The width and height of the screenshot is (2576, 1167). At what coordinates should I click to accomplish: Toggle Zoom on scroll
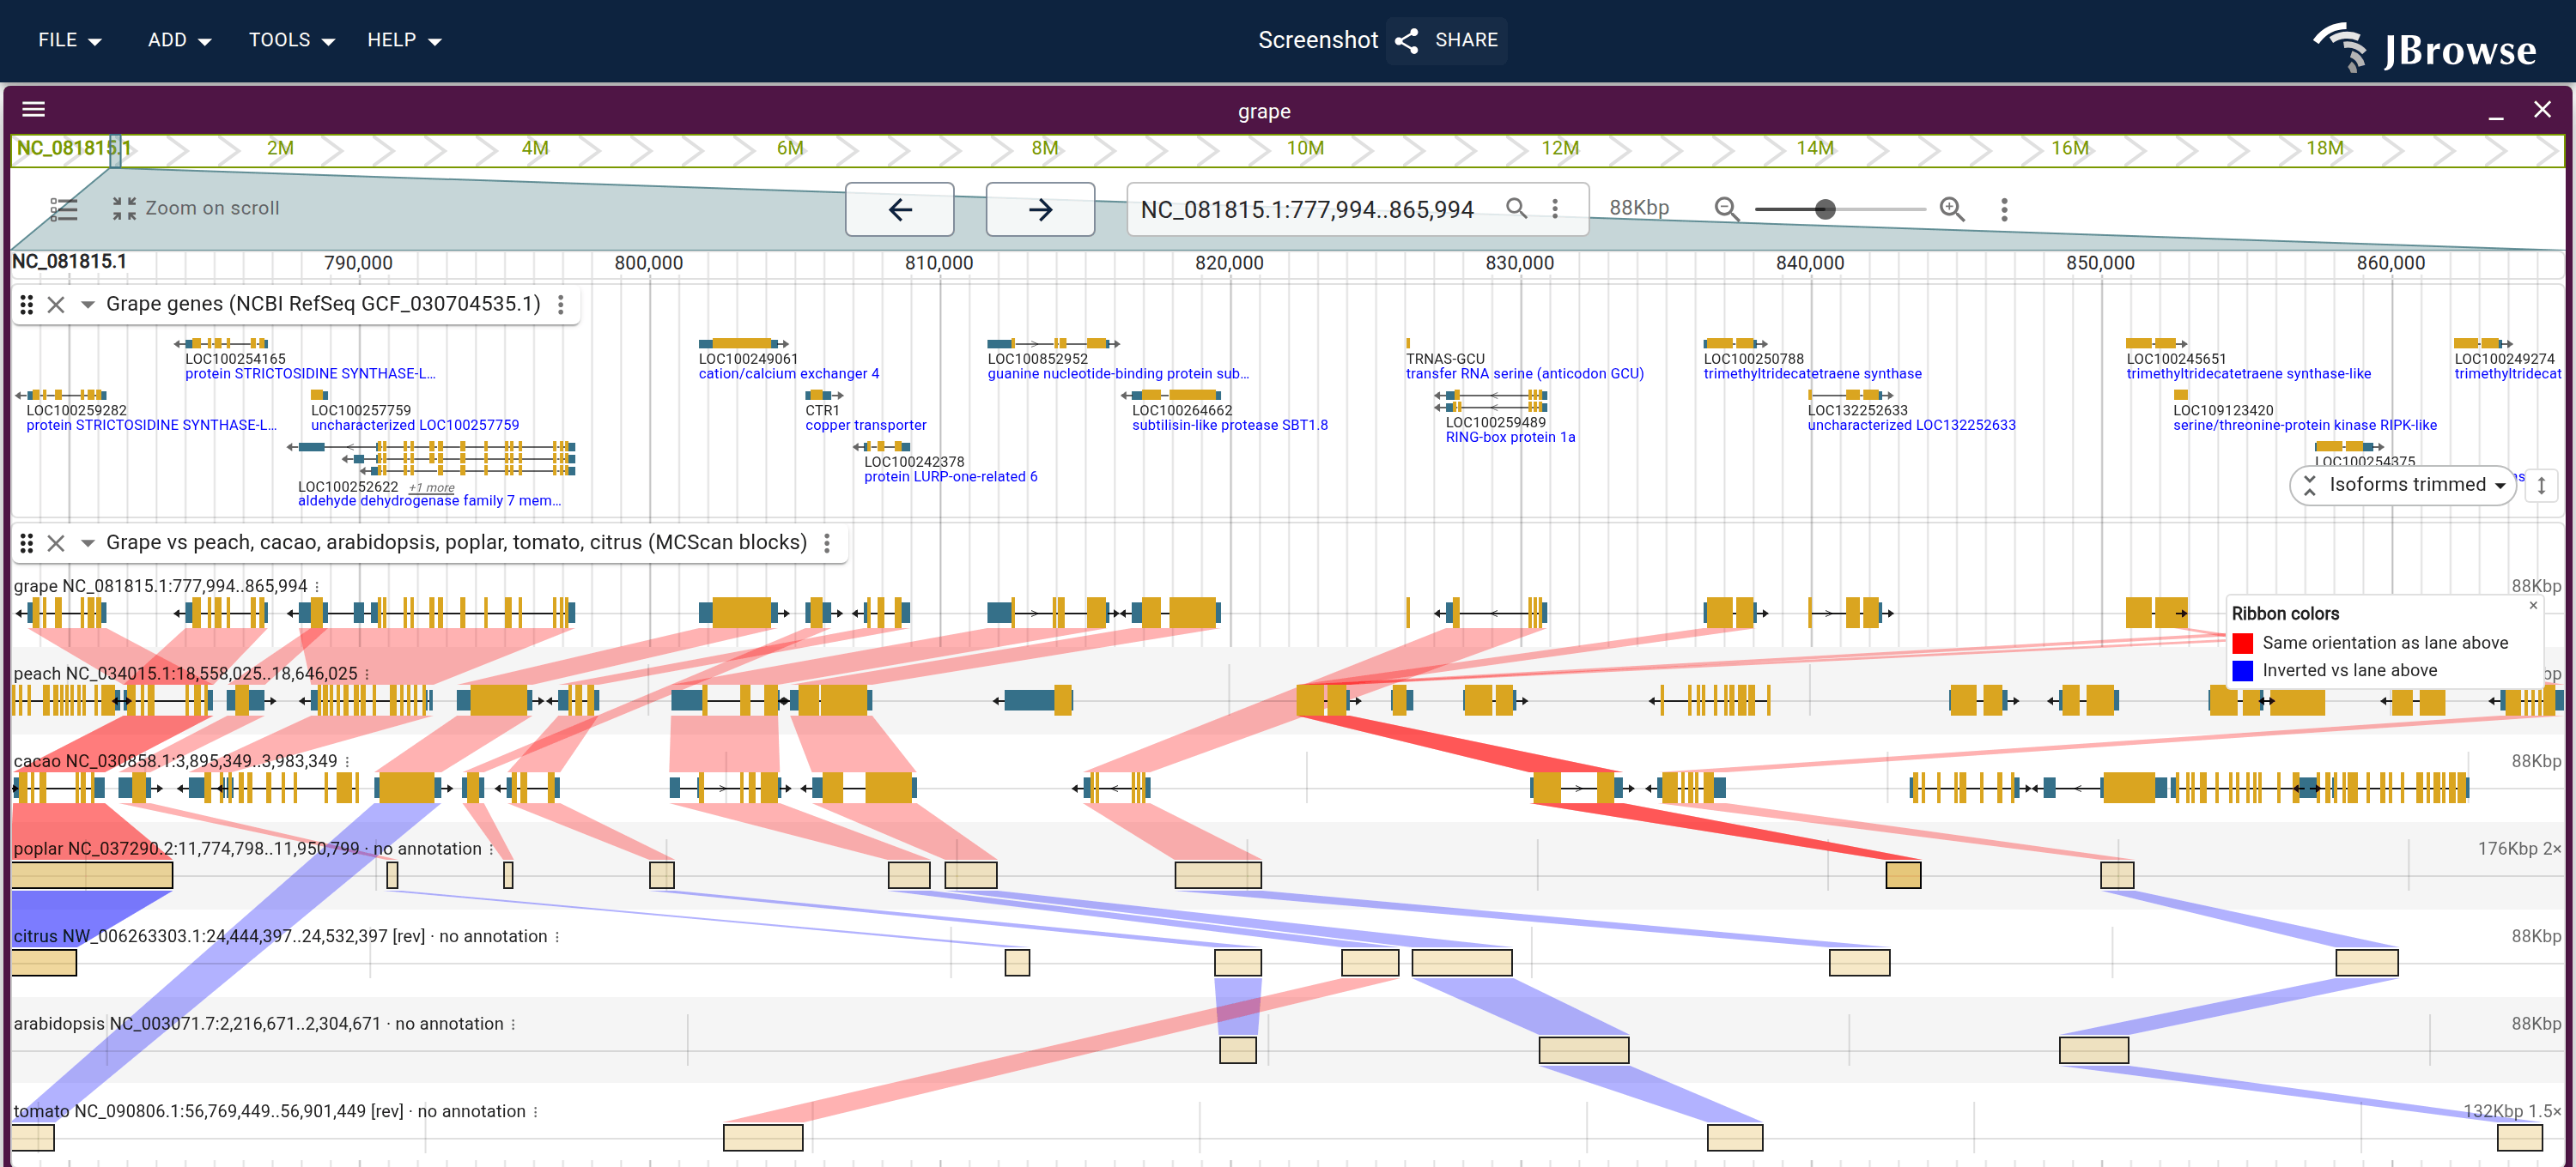[x=196, y=208]
